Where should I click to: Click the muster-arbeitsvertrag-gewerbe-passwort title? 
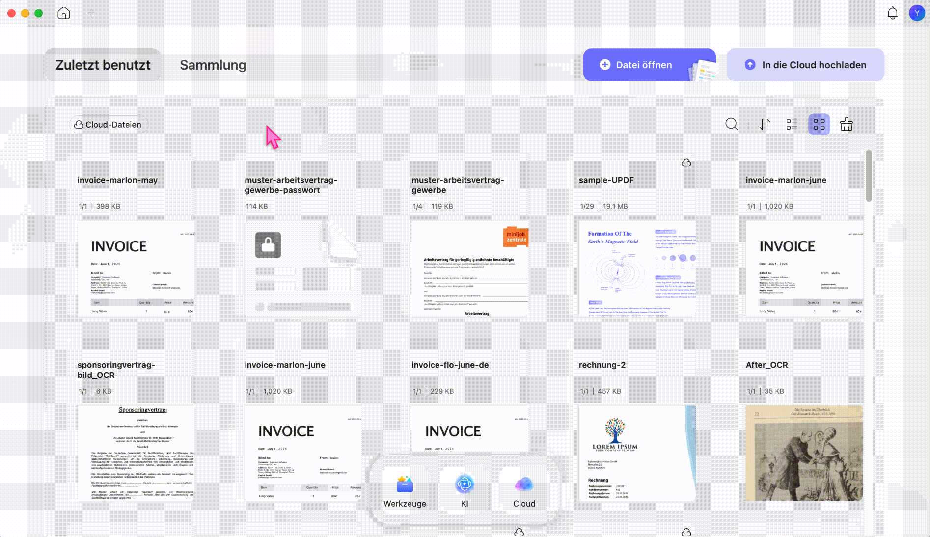(x=291, y=185)
